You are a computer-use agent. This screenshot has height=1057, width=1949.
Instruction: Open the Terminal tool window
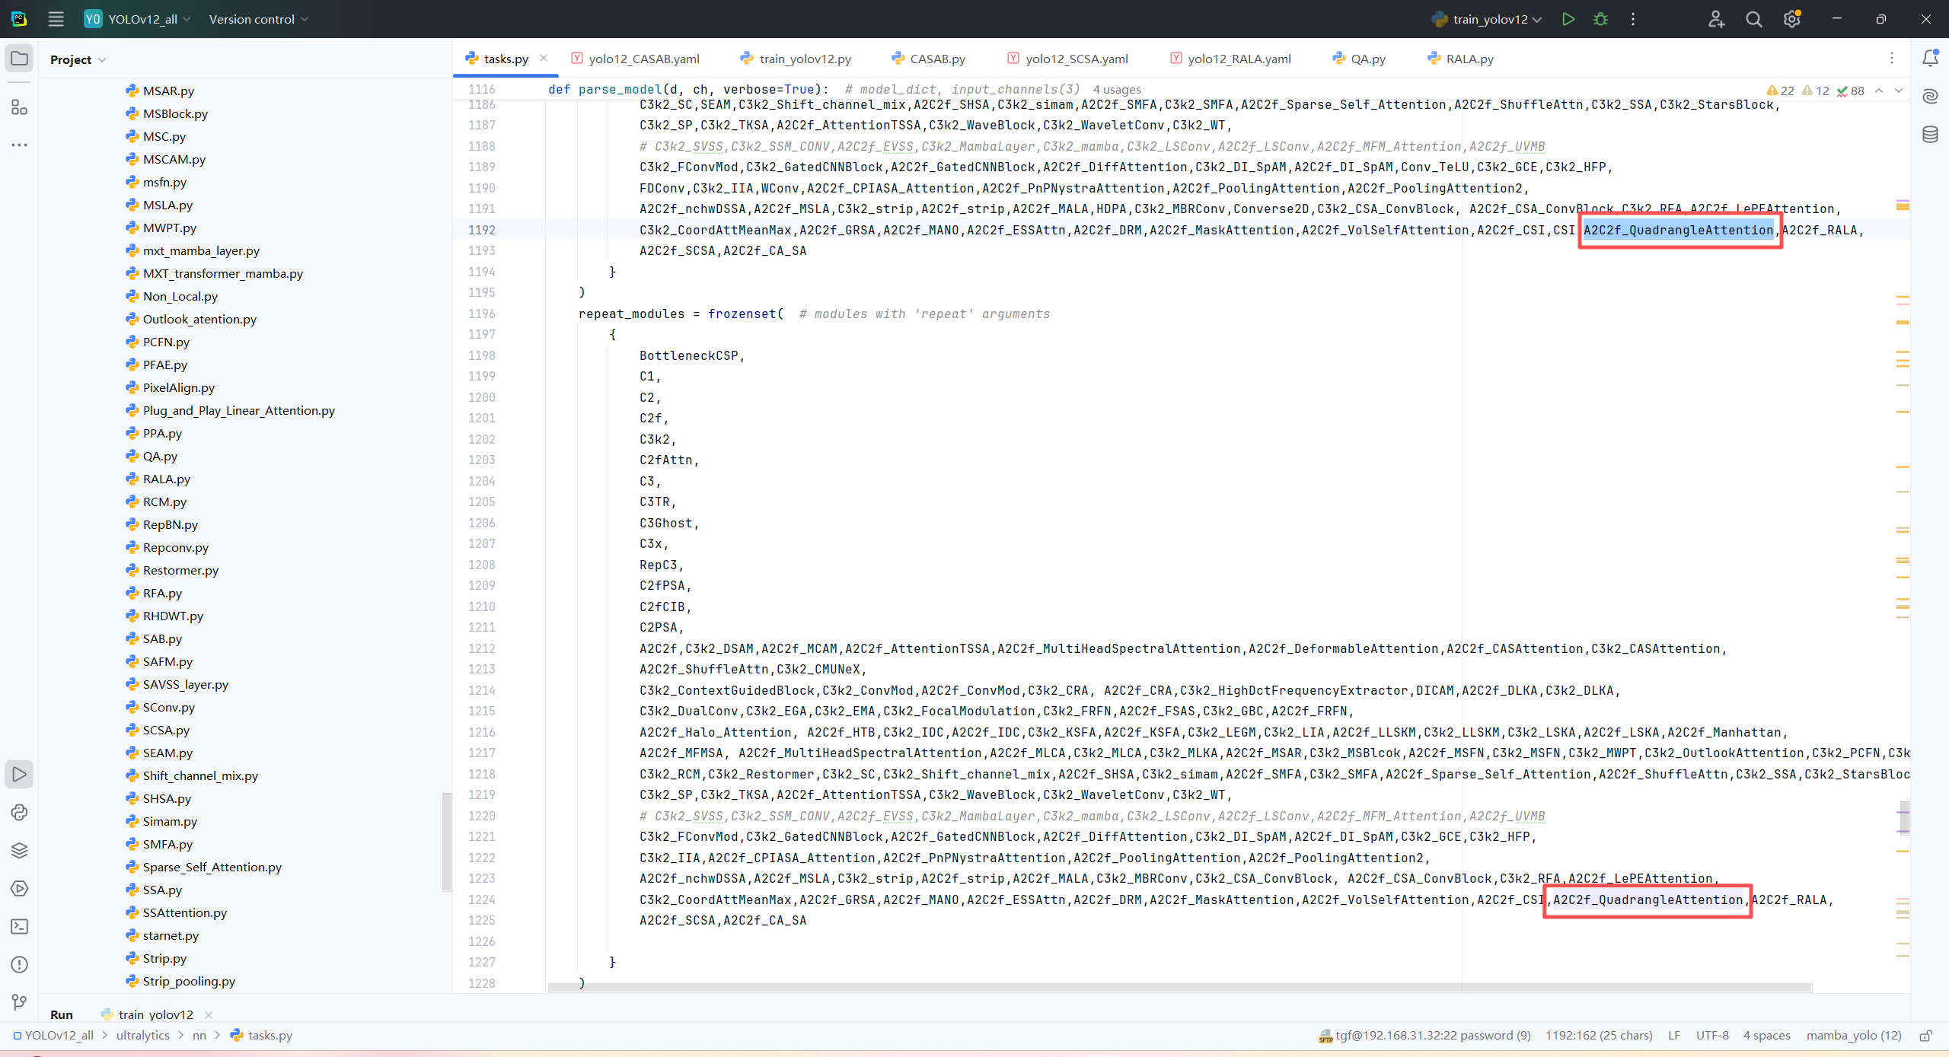coord(19,926)
